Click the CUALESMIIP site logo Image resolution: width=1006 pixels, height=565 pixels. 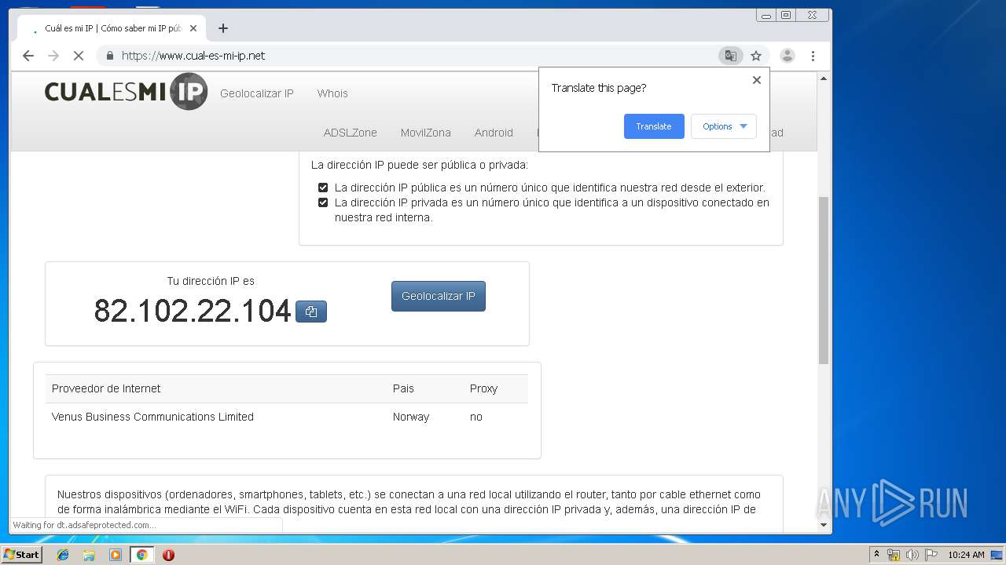click(x=126, y=92)
